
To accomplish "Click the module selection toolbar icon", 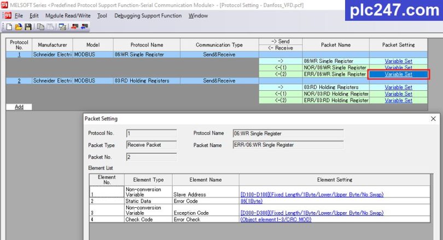I will click(x=62, y=26).
